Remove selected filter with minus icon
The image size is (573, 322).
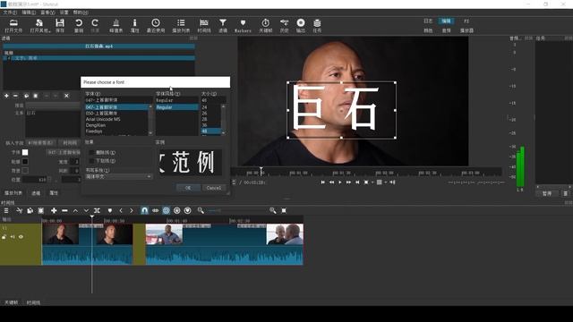(x=15, y=96)
